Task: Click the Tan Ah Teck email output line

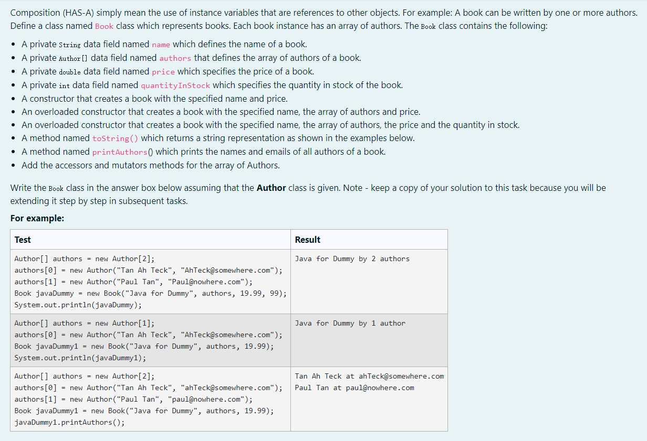Action: click(368, 376)
